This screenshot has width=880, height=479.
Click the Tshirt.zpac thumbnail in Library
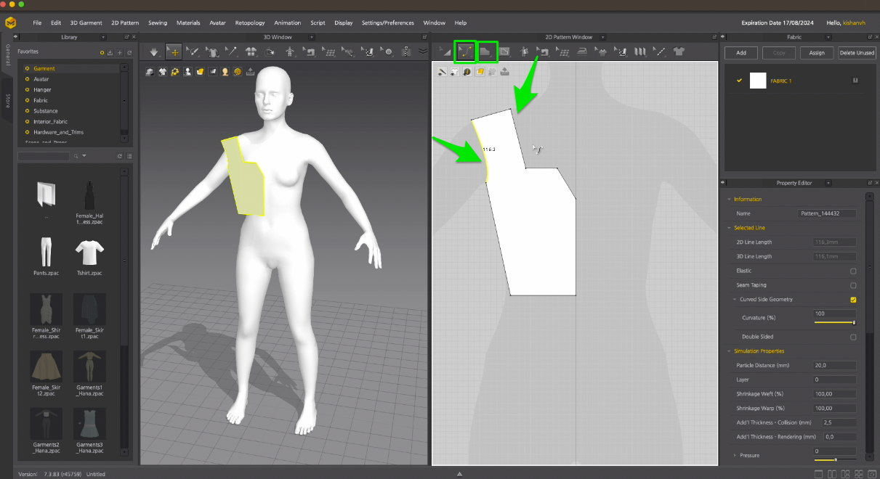[x=89, y=253]
